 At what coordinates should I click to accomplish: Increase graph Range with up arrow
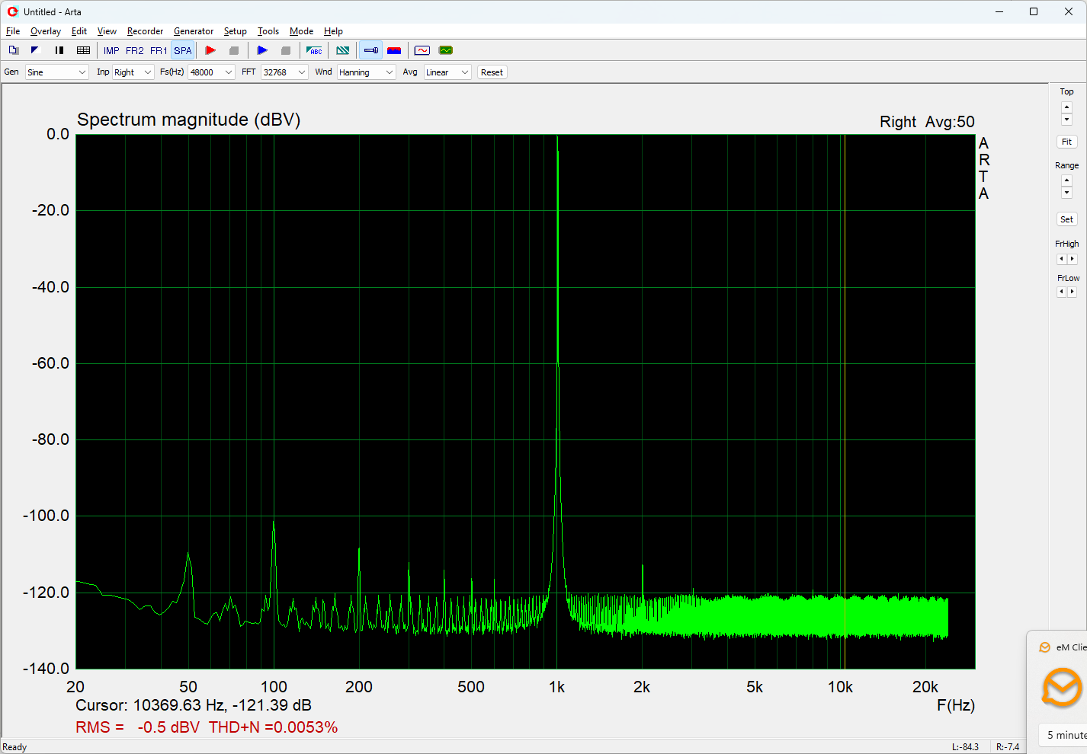click(1066, 181)
